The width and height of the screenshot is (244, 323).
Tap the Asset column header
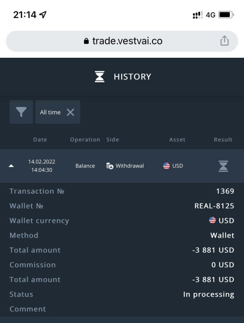tap(177, 140)
